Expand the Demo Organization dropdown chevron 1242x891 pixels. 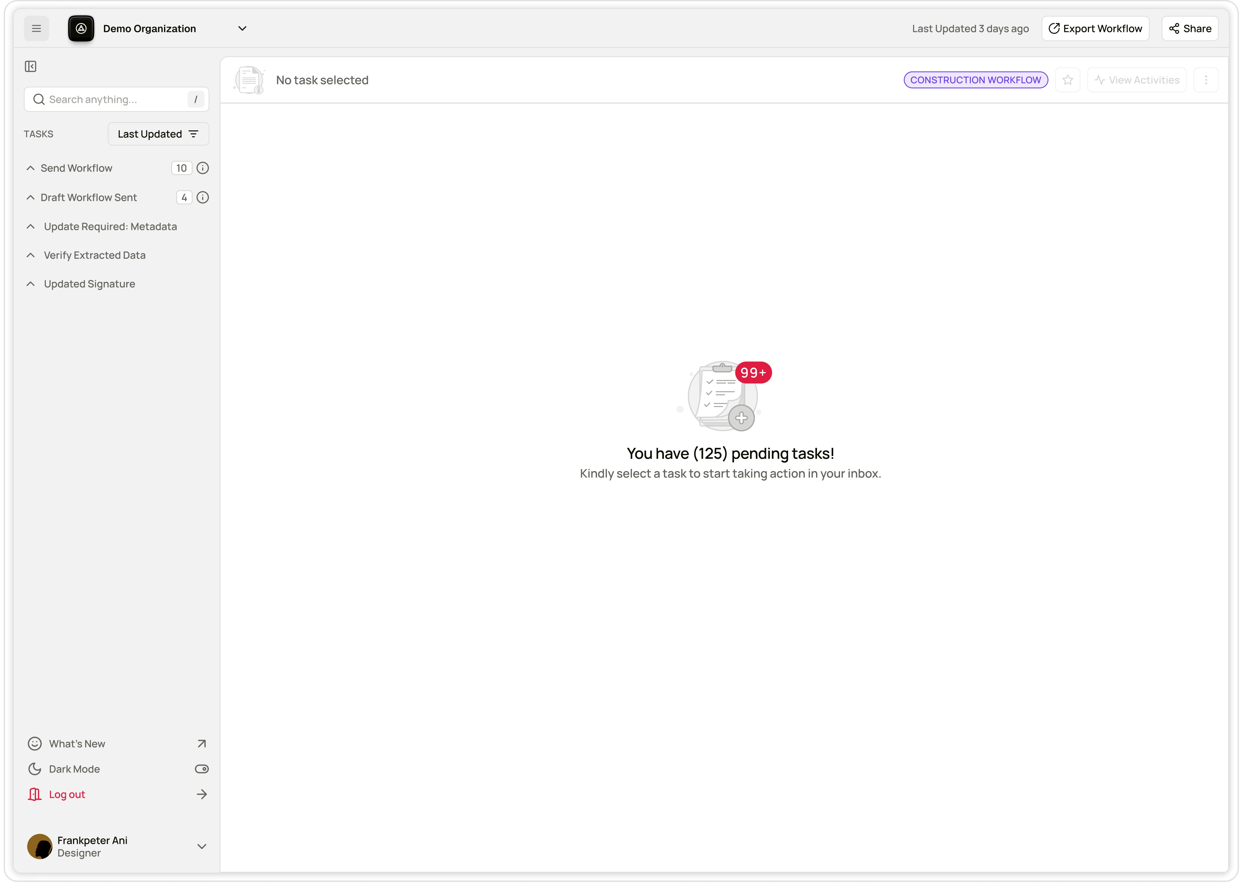(242, 29)
